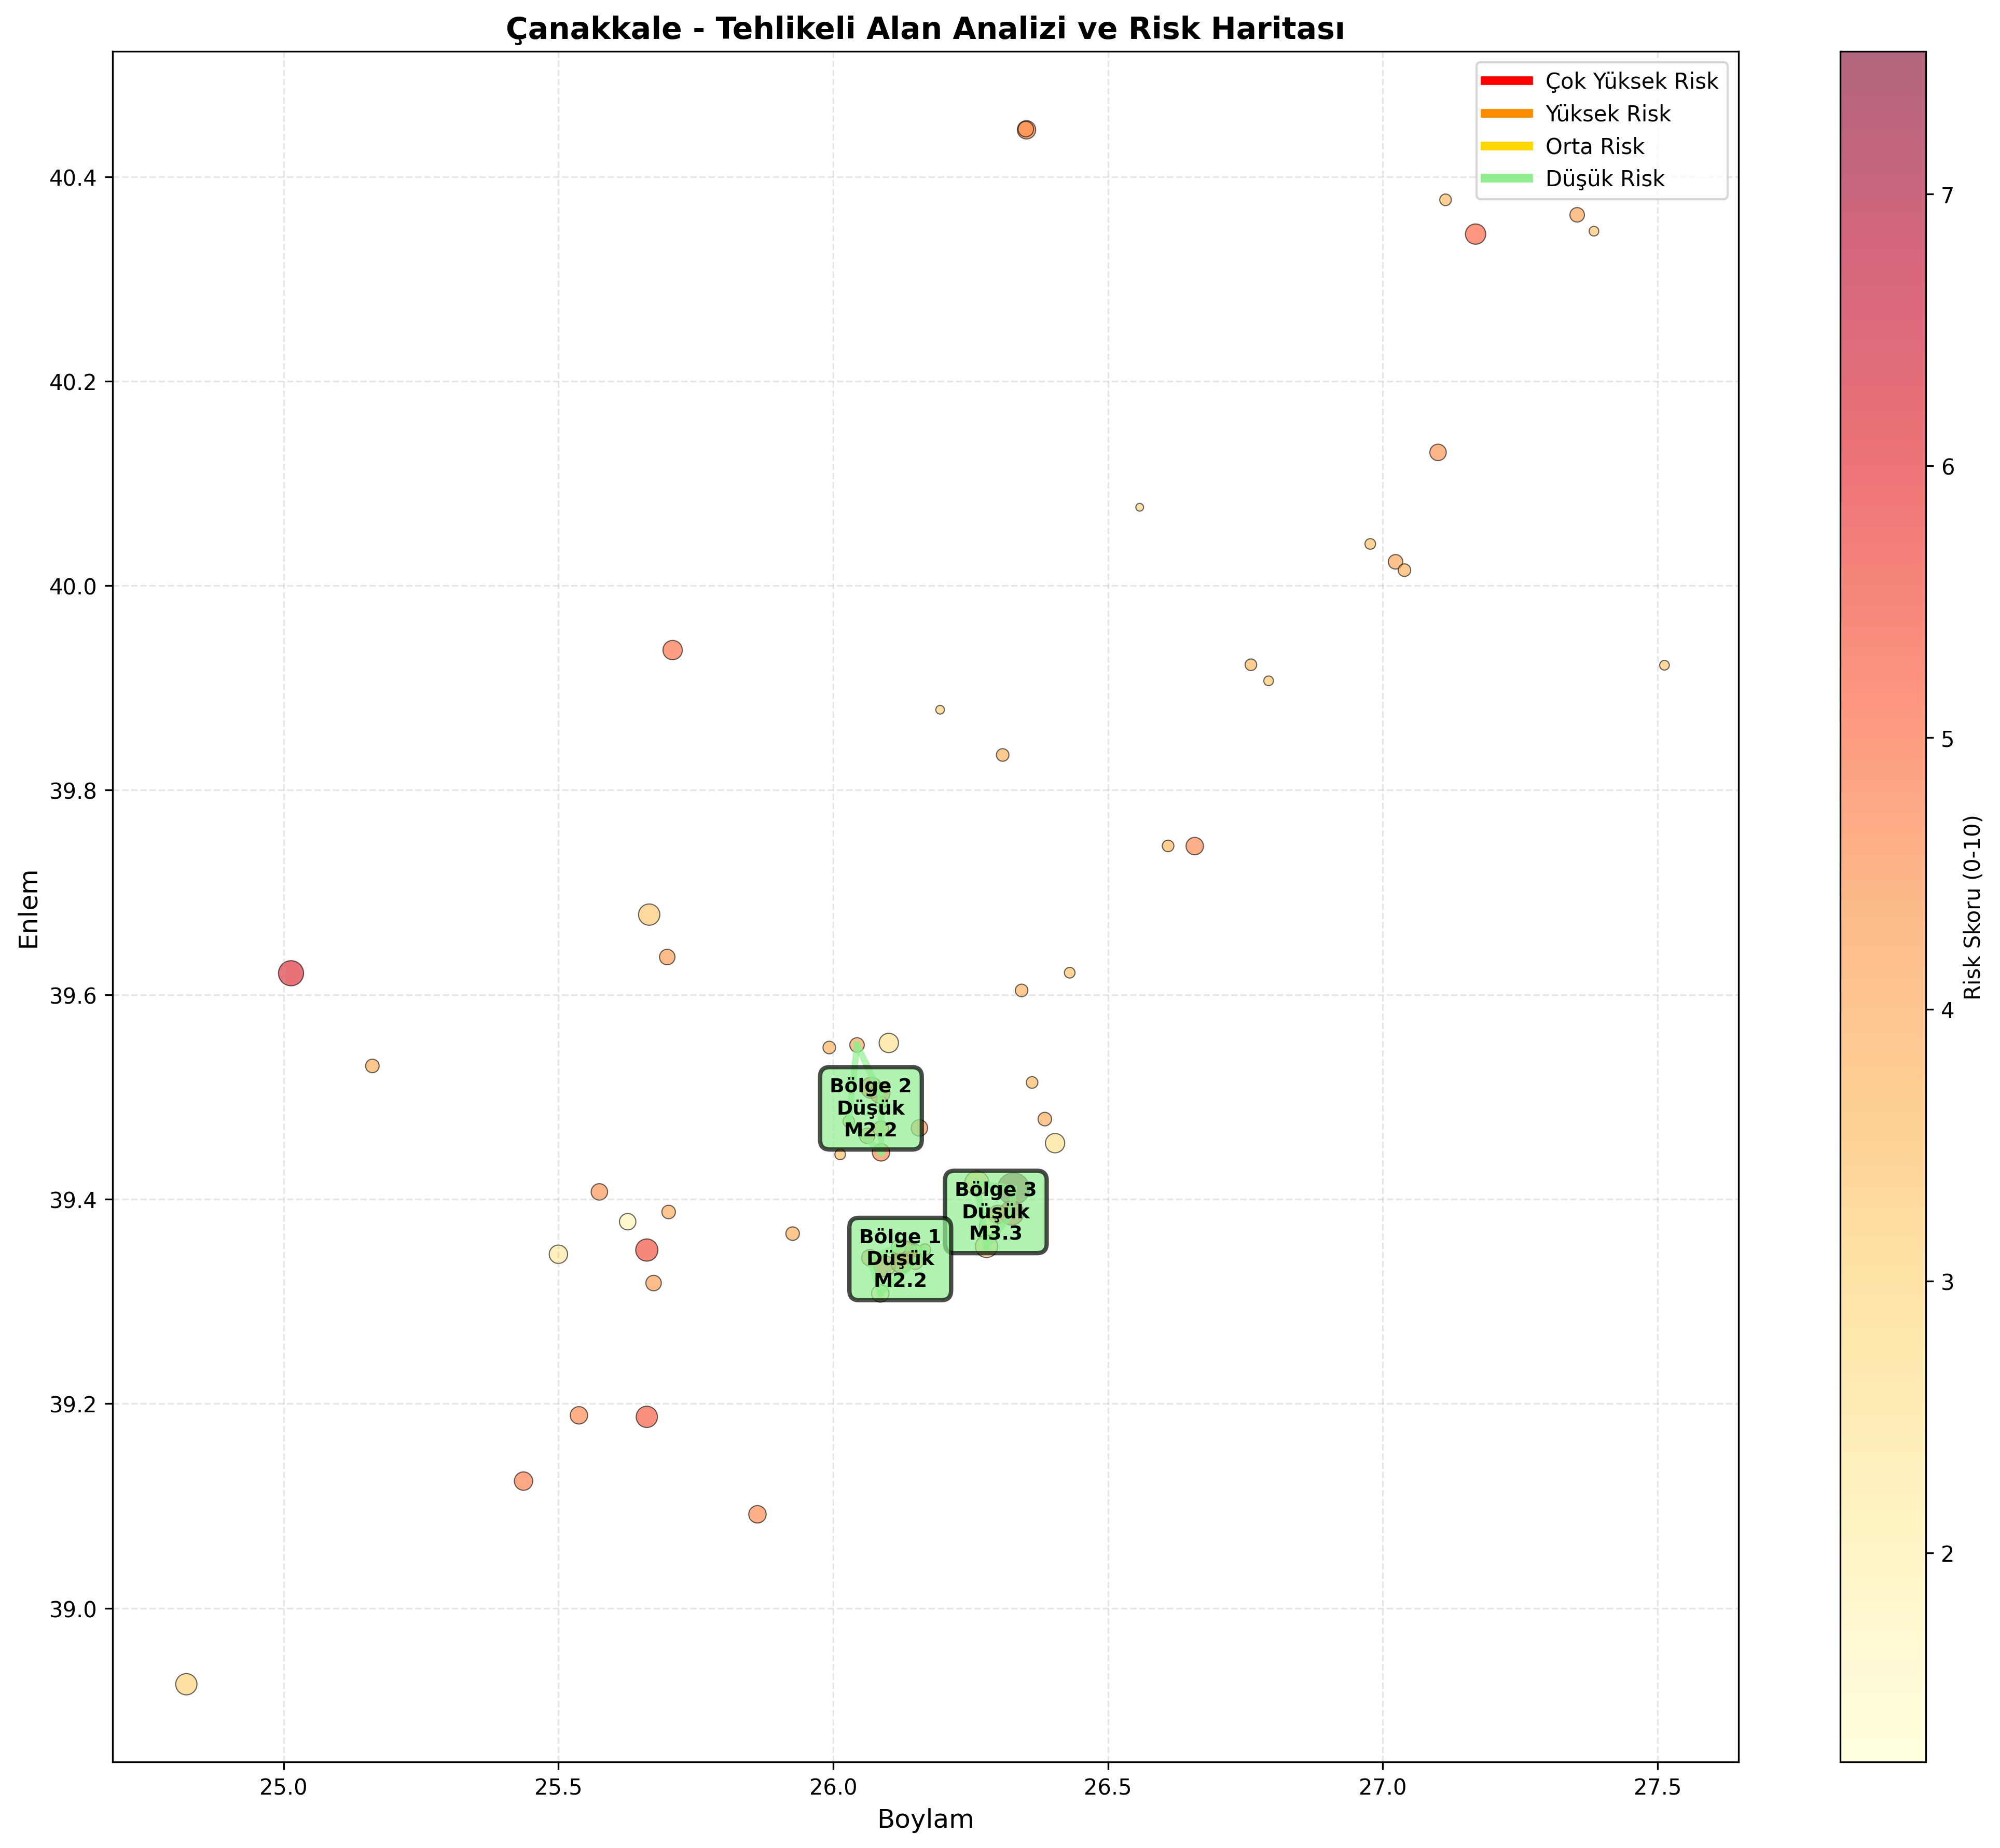
Task: Click the colorbar tick label 3
Action: click(1947, 1282)
